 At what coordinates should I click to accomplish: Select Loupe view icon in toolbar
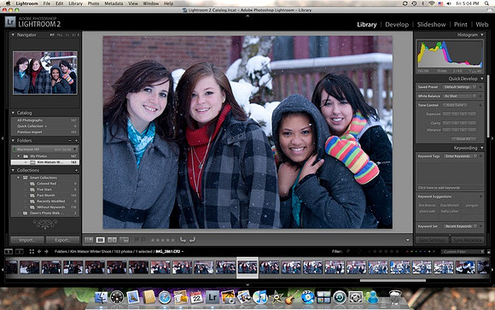pos(101,240)
